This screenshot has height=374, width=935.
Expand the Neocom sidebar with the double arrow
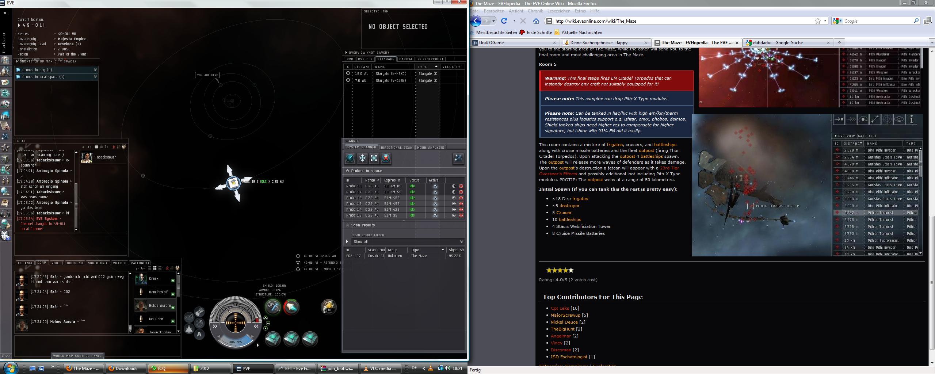[5, 13]
